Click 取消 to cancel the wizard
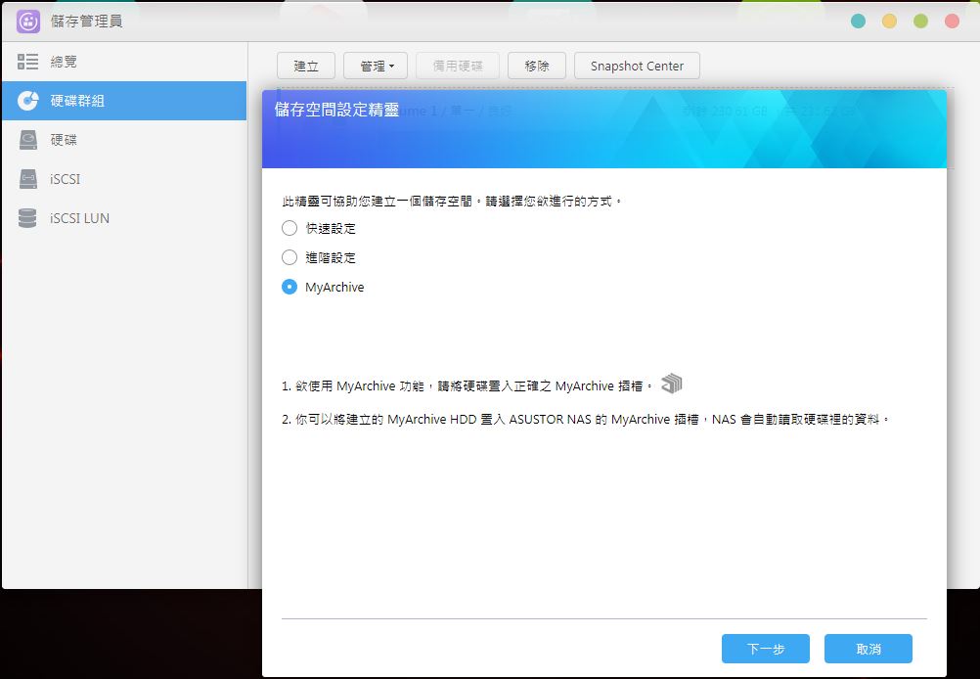The height and width of the screenshot is (679, 980). click(x=869, y=649)
